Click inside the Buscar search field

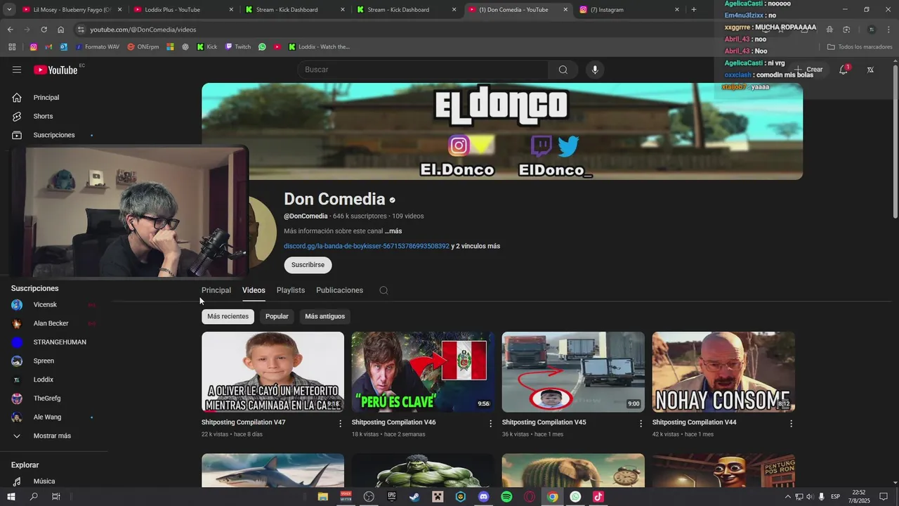424,70
